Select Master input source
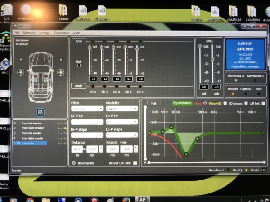 [233, 94]
